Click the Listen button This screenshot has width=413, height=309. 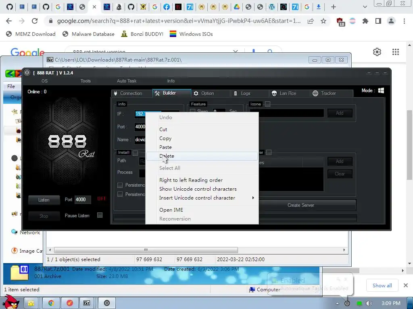(44, 200)
